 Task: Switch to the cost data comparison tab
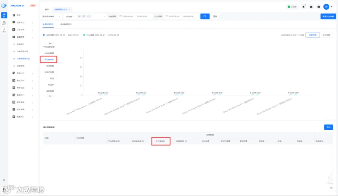tap(66, 24)
